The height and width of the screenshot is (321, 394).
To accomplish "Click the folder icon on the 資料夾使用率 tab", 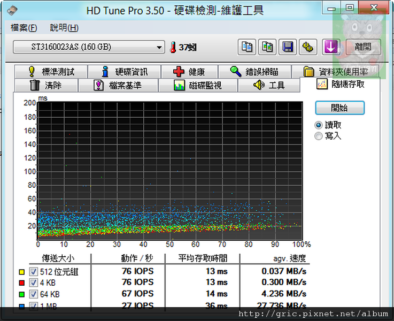I will point(309,72).
